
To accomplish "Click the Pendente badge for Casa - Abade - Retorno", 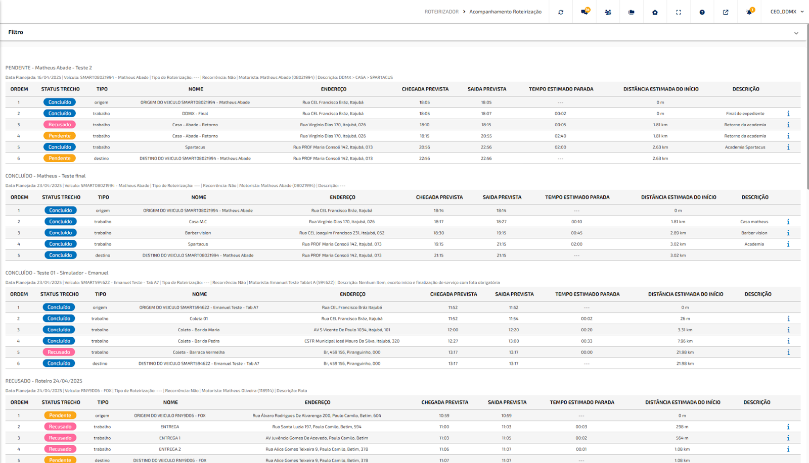I will pyautogui.click(x=60, y=136).
